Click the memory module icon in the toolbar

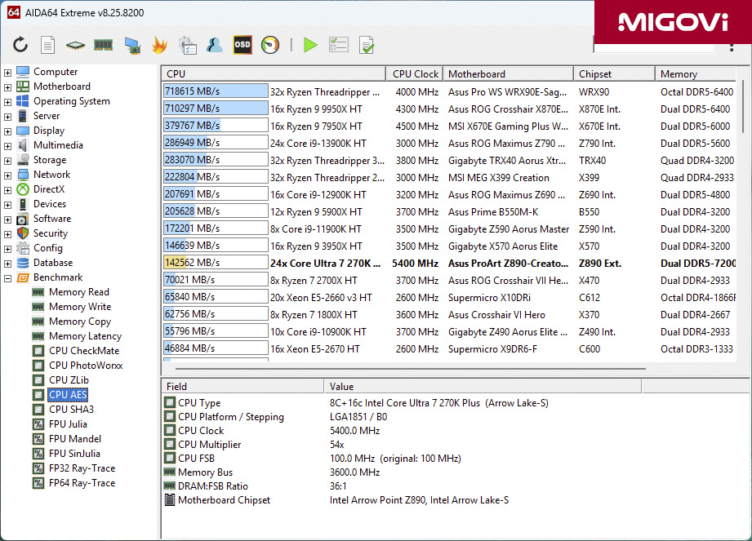(x=102, y=45)
